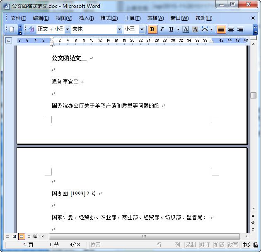The width and height of the screenshot is (261, 252).
Task: Click heading text 公文函范文二
Action: point(69,58)
